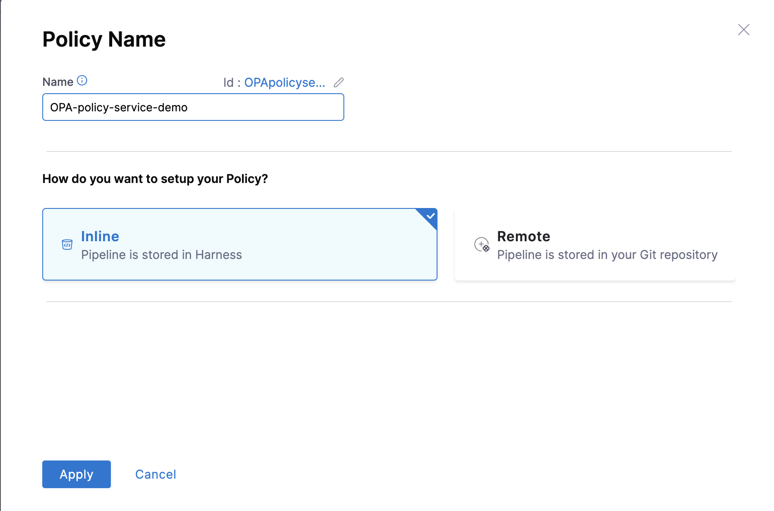Select the OPA-policy-service-demo text box
The image size is (774, 511).
193,107
